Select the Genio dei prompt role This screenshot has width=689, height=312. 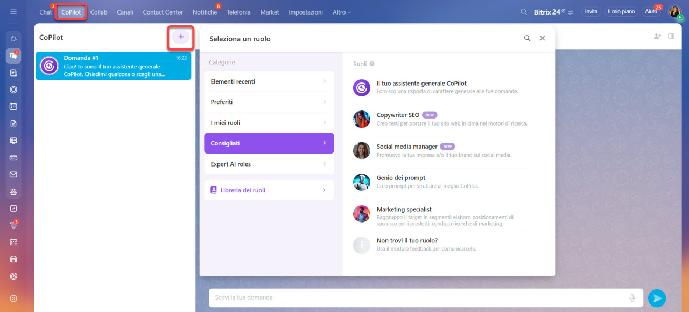[441, 182]
